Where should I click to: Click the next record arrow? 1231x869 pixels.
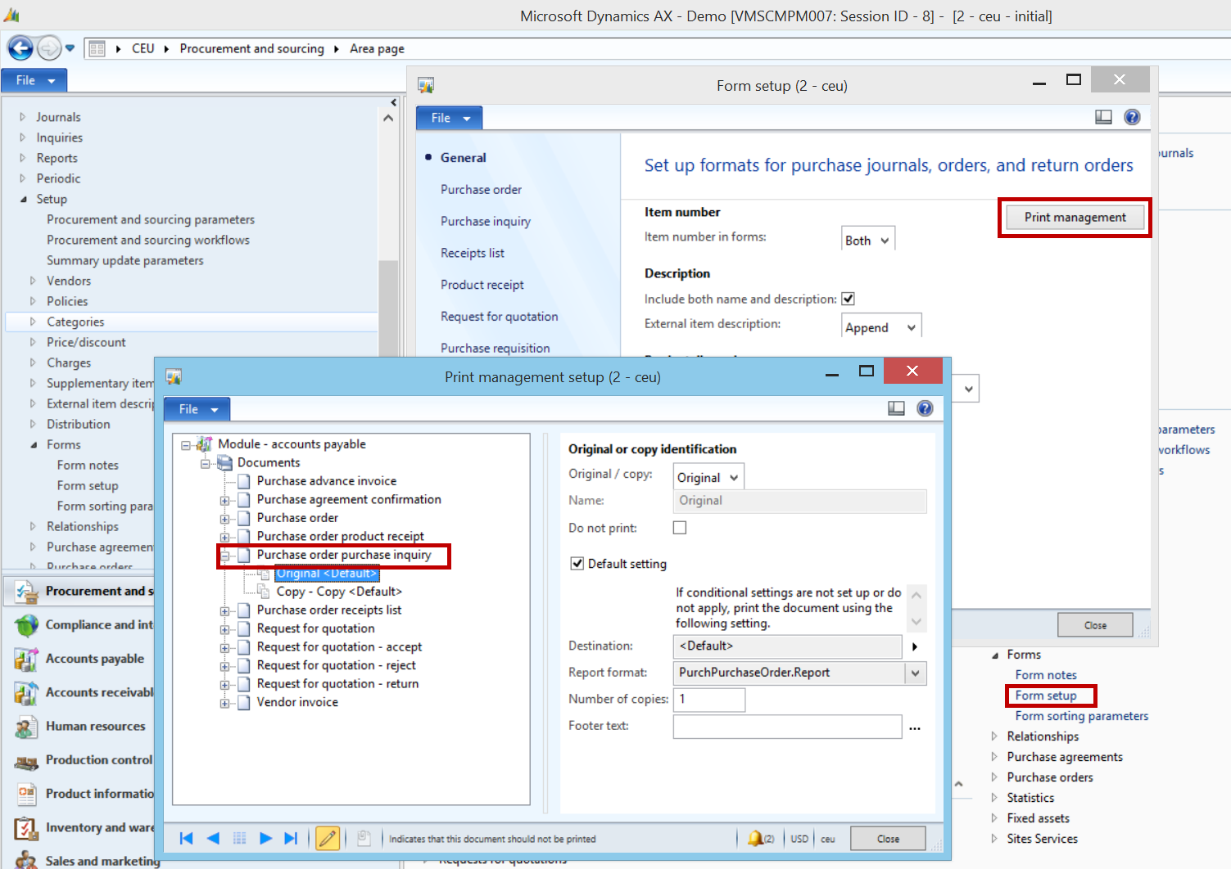265,838
